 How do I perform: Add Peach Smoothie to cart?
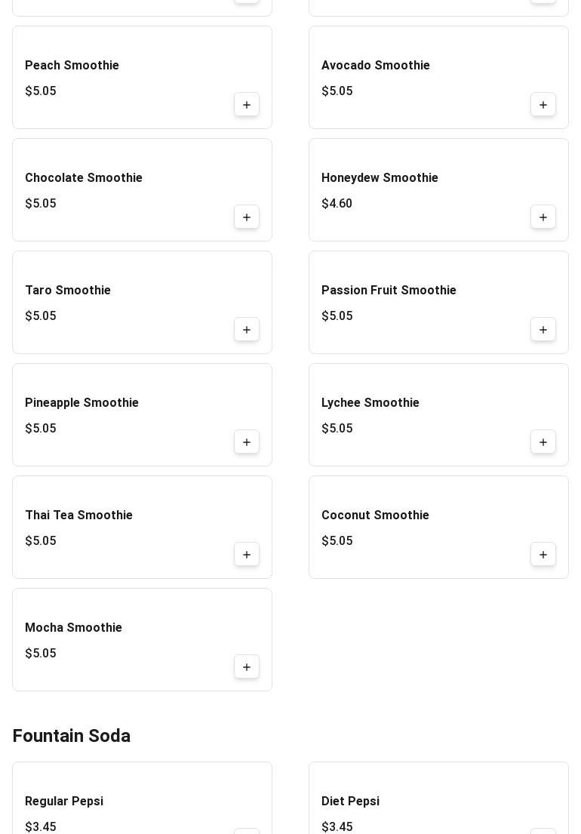coord(247,105)
